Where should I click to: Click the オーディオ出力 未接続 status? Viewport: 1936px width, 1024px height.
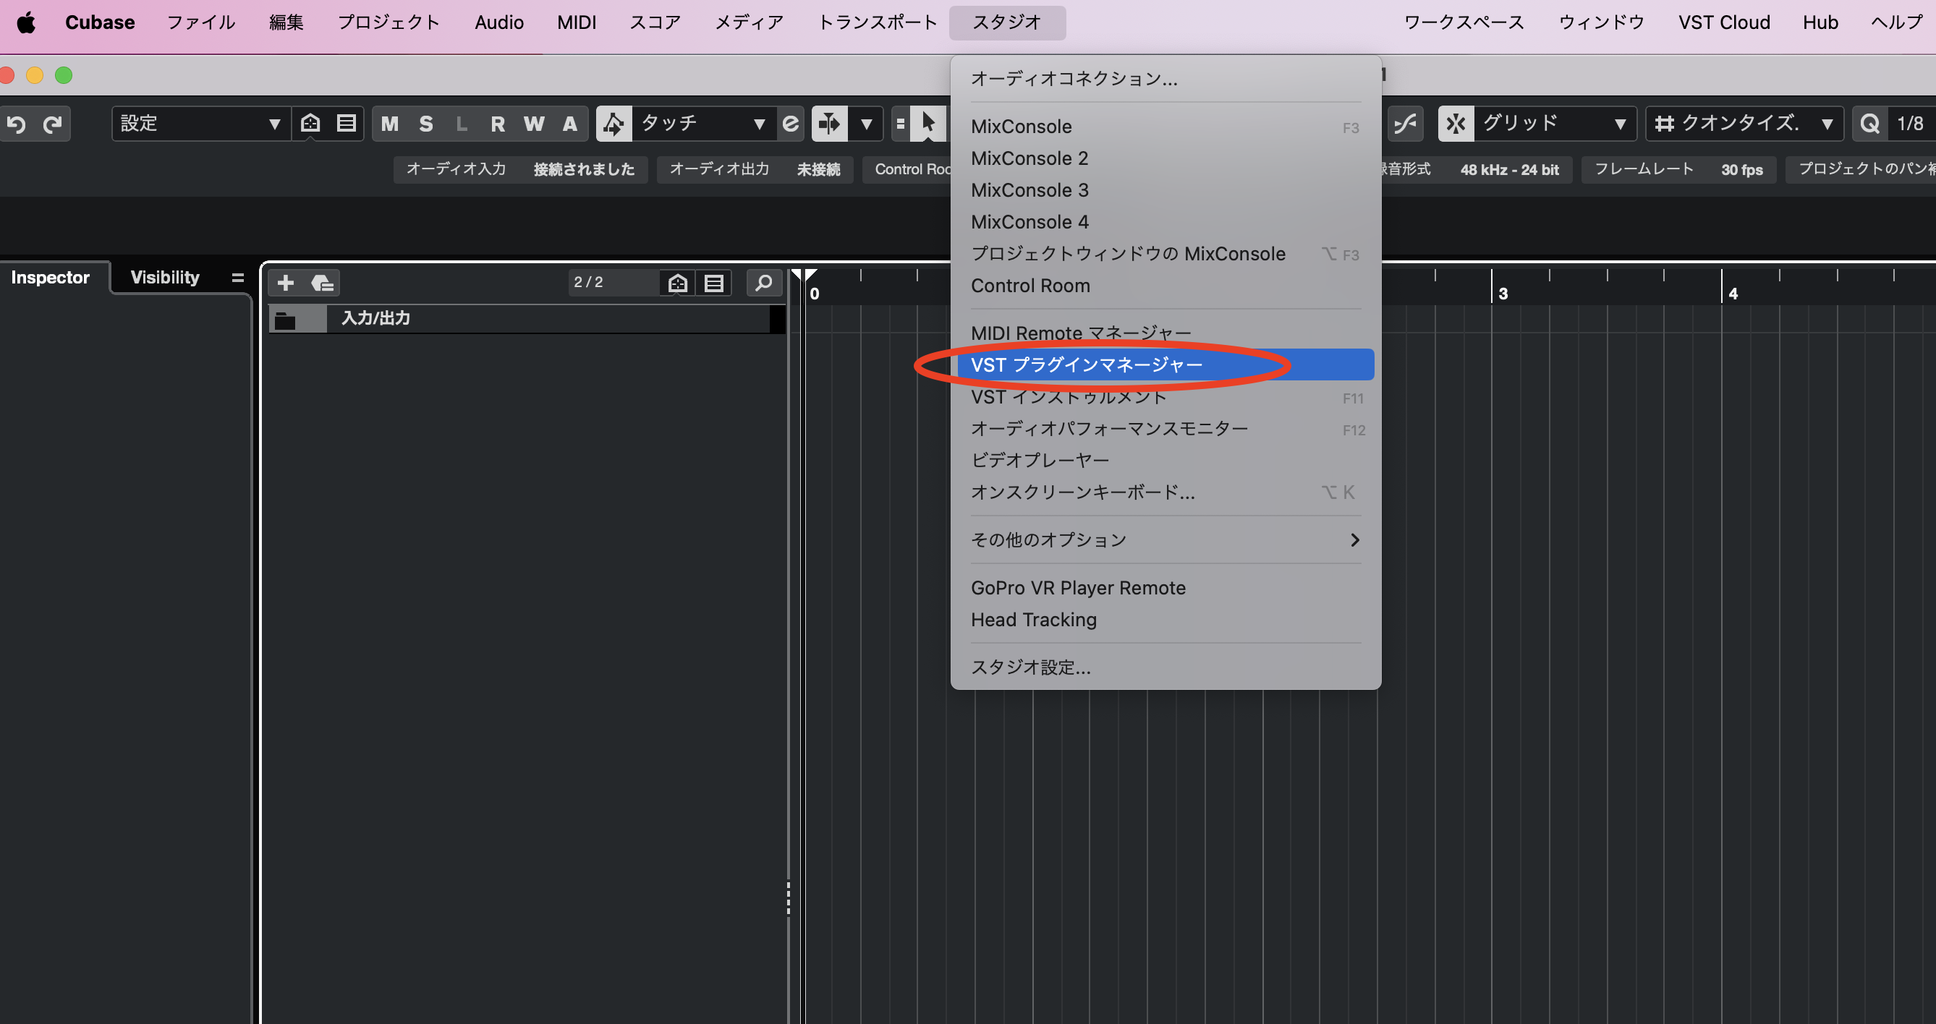(x=755, y=169)
